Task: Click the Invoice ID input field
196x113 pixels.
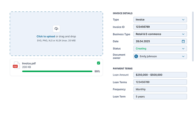Action: pos(160,27)
